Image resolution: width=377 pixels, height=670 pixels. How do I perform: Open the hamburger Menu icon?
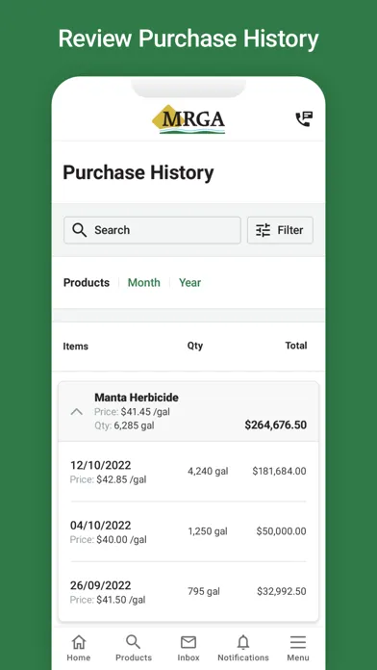pyautogui.click(x=298, y=642)
